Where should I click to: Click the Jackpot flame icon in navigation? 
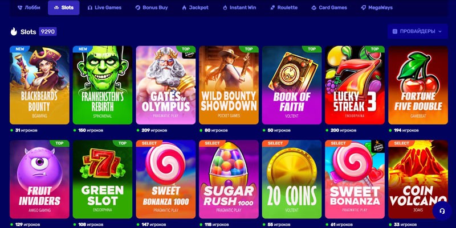click(184, 8)
